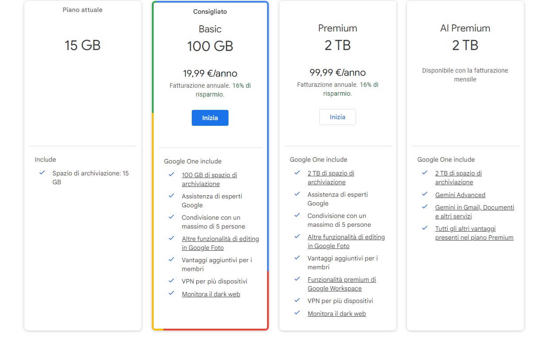Image resolution: width=554 pixels, height=338 pixels.
Task: Click Premium plan's 'Vantaggi aggiuntivi per i membri' text
Action: click(x=342, y=263)
